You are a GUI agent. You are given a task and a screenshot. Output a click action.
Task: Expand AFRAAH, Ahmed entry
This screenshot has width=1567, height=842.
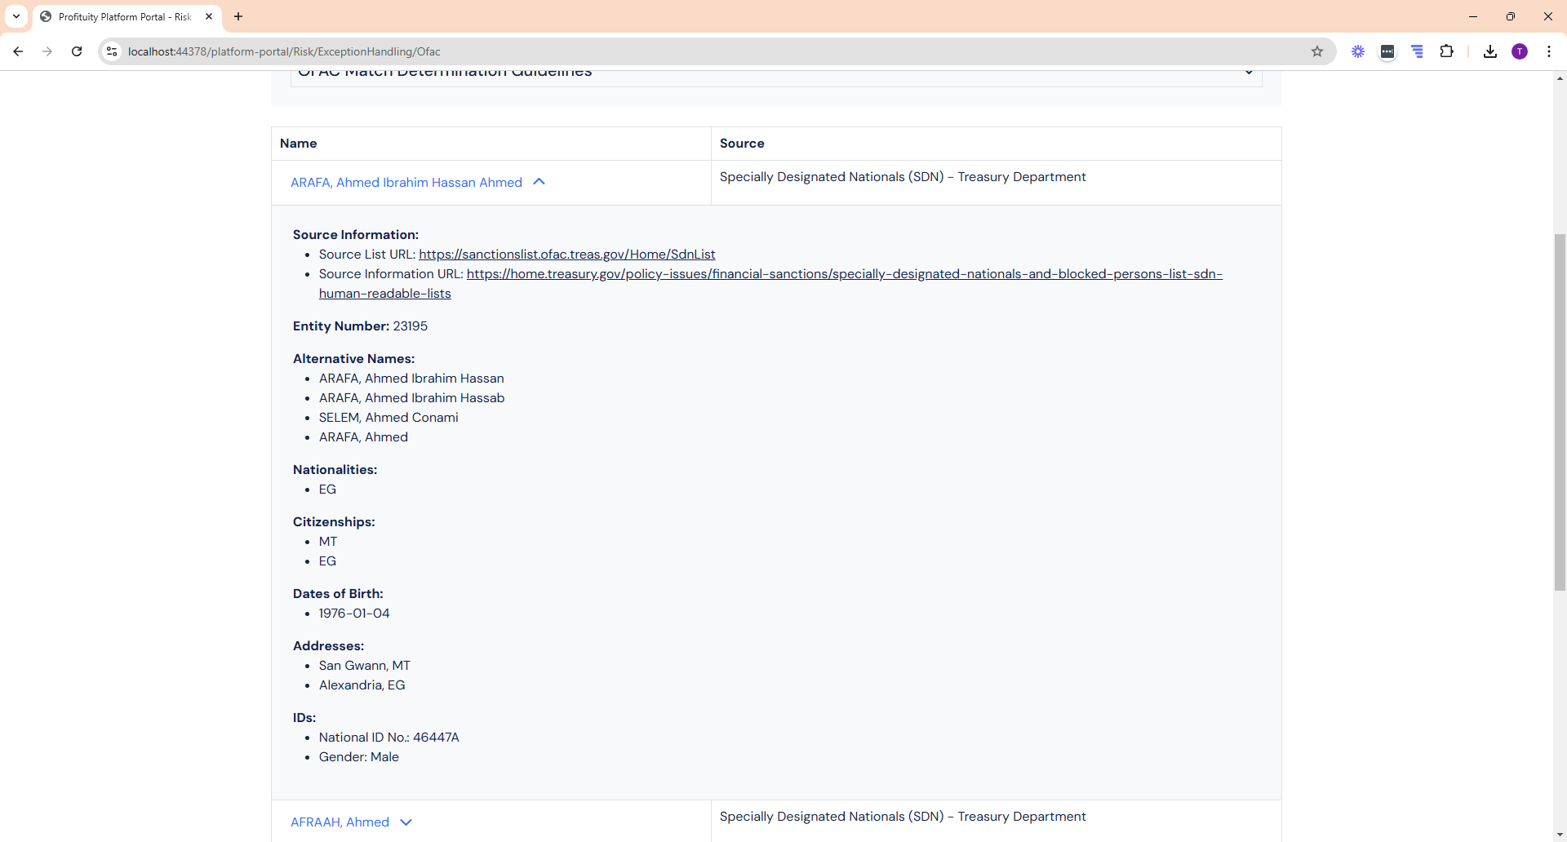click(x=406, y=822)
